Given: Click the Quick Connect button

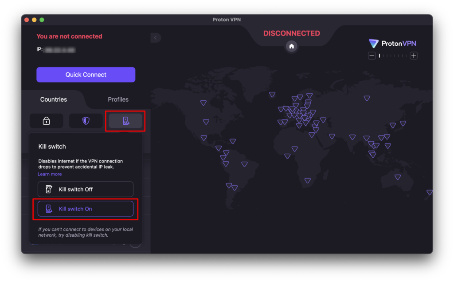Looking at the screenshot, I should (86, 75).
